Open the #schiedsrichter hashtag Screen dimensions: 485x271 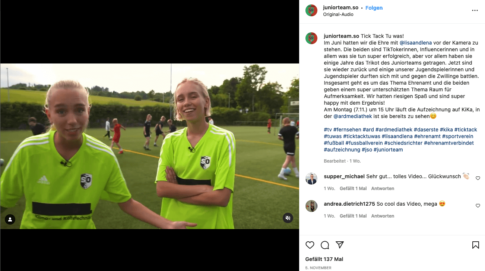point(403,143)
